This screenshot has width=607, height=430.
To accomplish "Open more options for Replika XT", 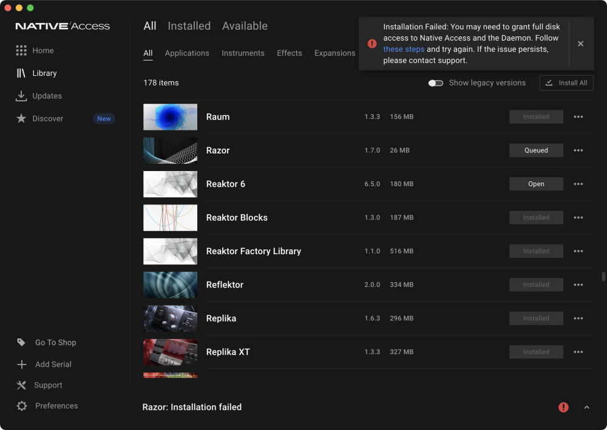I will [x=578, y=352].
